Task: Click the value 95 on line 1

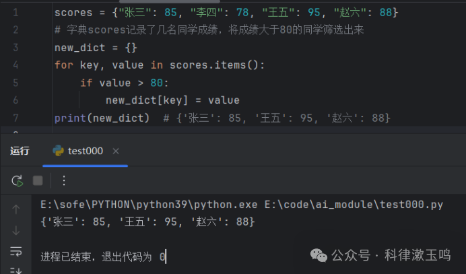Action: pyautogui.click(x=314, y=13)
